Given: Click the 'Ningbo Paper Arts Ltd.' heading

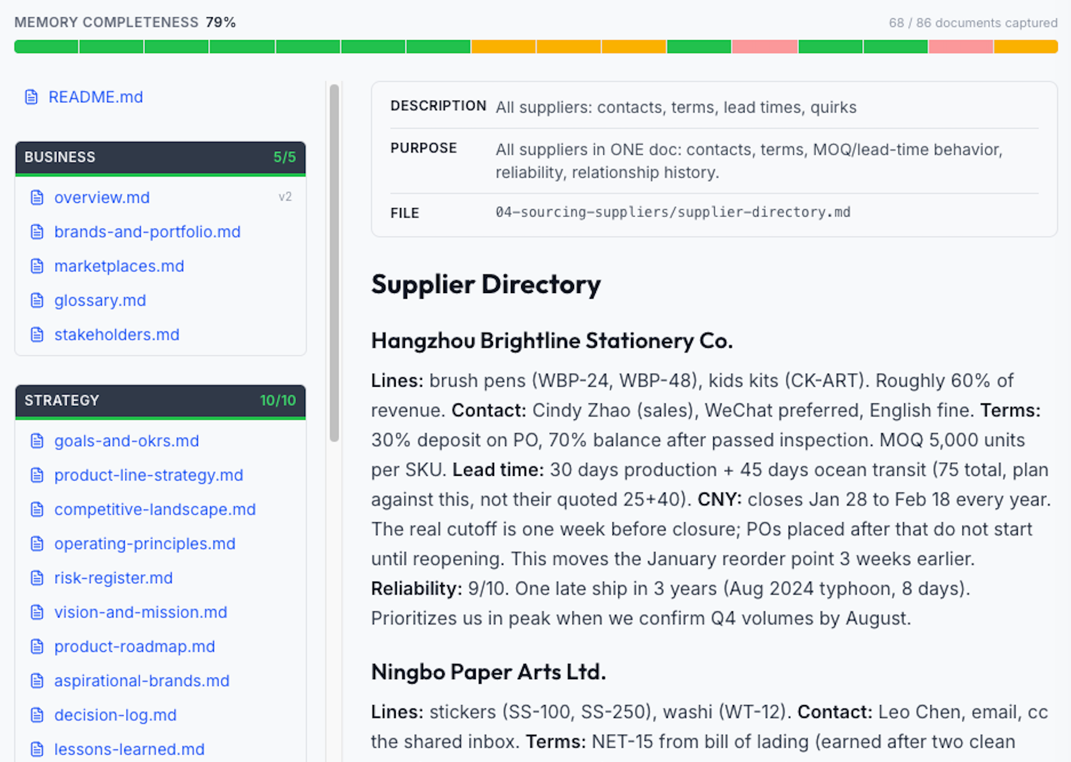Looking at the screenshot, I should click(x=488, y=672).
